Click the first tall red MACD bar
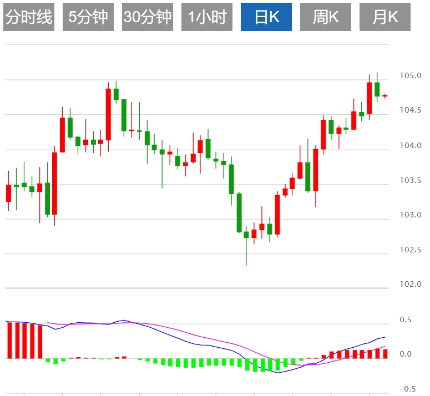The width and height of the screenshot is (430, 396). point(9,340)
